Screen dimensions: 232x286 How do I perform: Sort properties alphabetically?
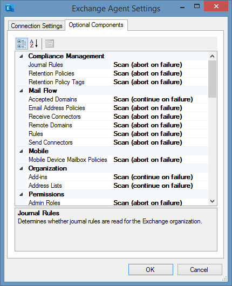[x=34, y=44]
